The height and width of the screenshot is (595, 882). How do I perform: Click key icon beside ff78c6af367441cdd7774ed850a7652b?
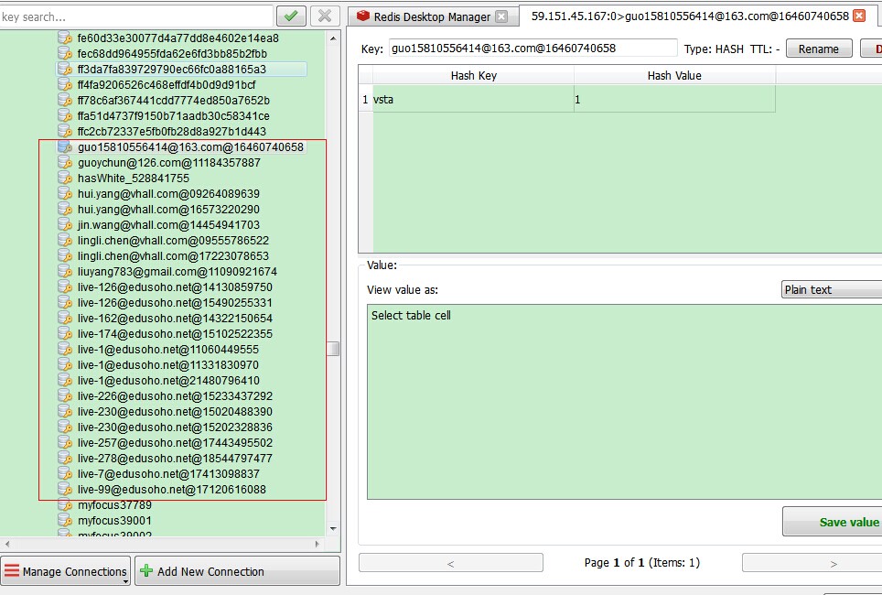pyautogui.click(x=65, y=100)
